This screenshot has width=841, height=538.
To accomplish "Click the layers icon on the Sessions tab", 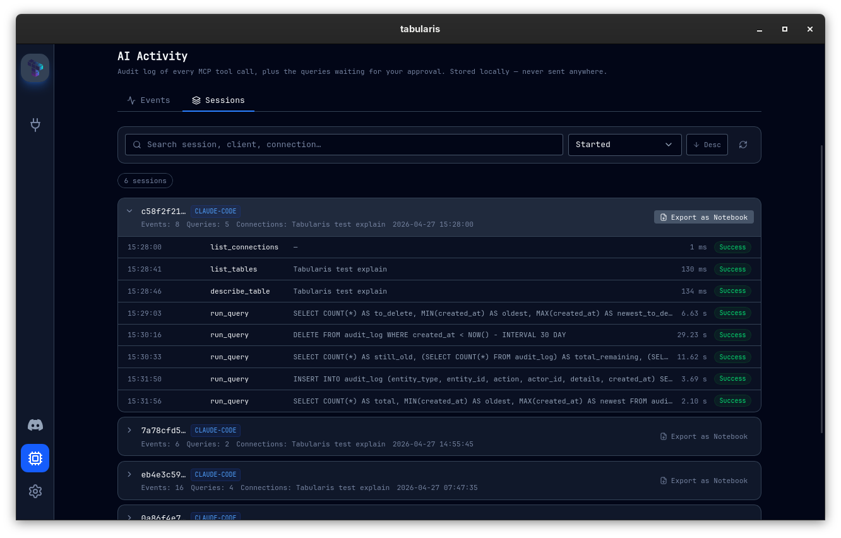I will click(x=196, y=100).
